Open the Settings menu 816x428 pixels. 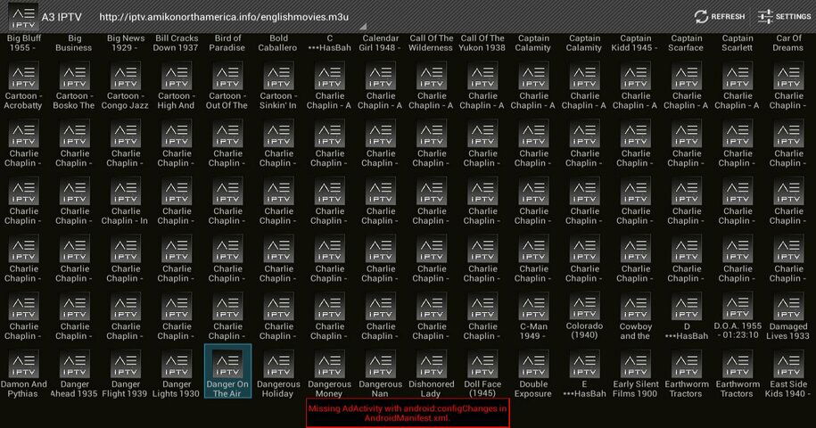[x=784, y=17]
